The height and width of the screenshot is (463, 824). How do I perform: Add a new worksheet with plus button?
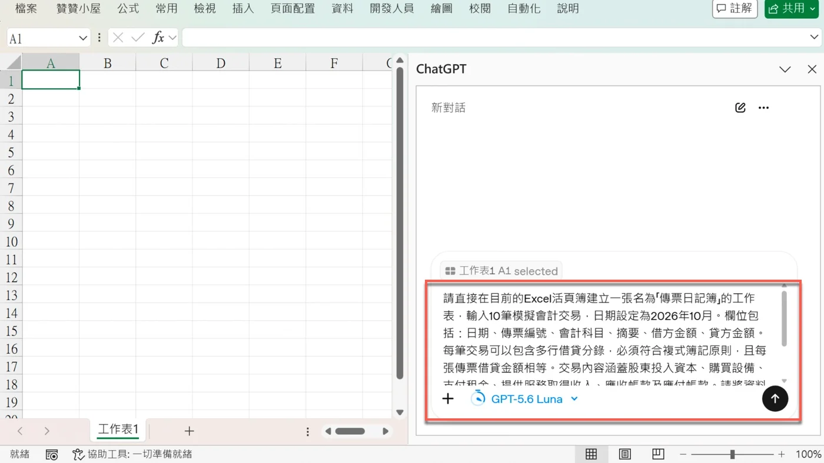pos(189,431)
